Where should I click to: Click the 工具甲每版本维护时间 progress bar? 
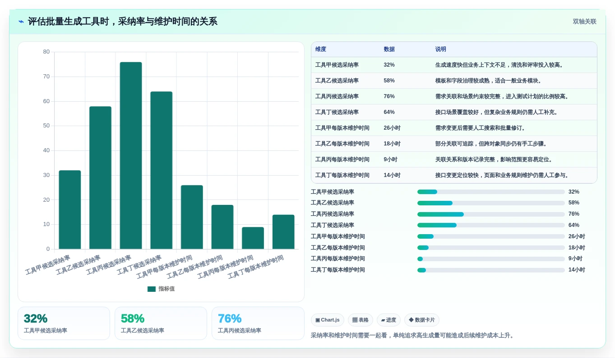pyautogui.click(x=491, y=236)
